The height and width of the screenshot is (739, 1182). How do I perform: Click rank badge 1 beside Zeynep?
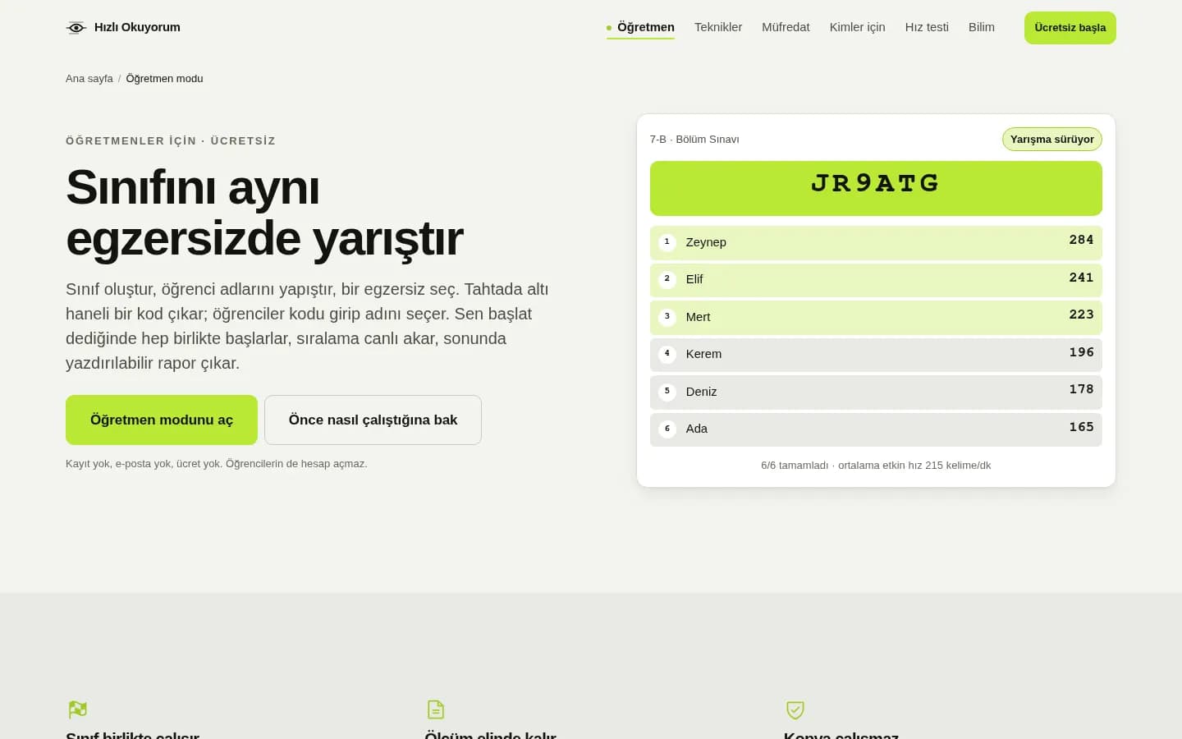pyautogui.click(x=667, y=242)
